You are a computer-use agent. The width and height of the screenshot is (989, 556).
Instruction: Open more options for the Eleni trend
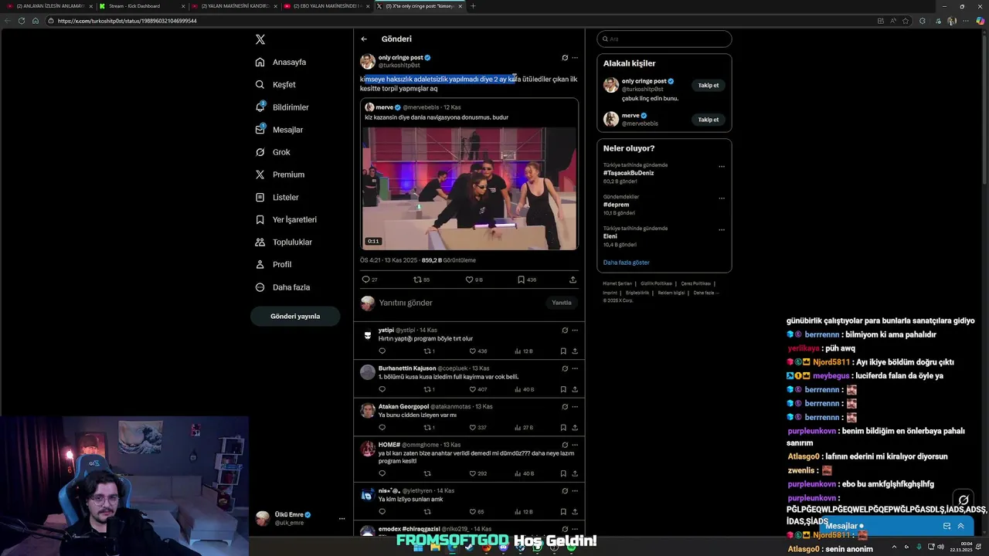coord(722,229)
